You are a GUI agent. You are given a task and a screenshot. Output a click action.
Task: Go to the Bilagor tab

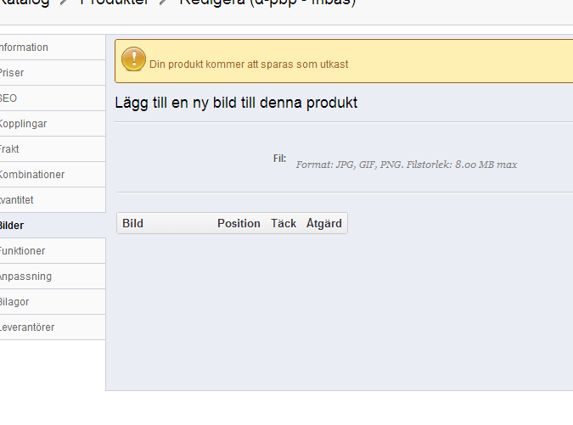[x=14, y=302]
